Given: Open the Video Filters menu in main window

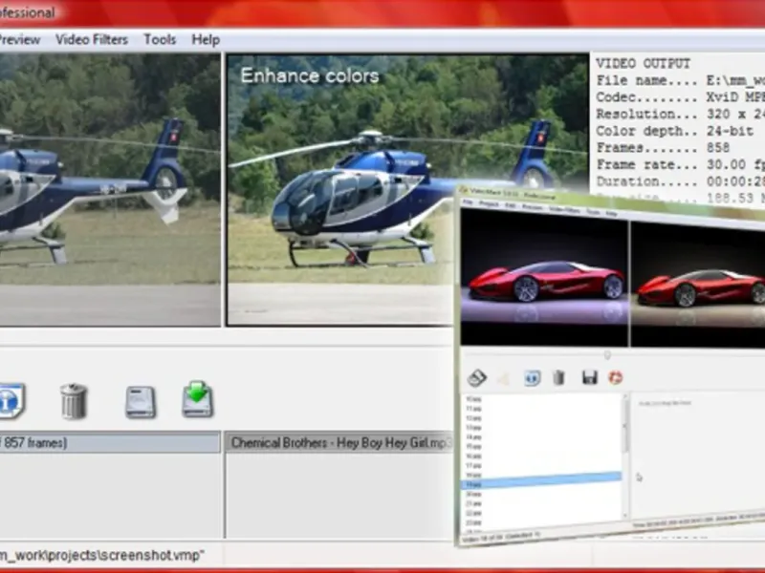Looking at the screenshot, I should (x=92, y=39).
